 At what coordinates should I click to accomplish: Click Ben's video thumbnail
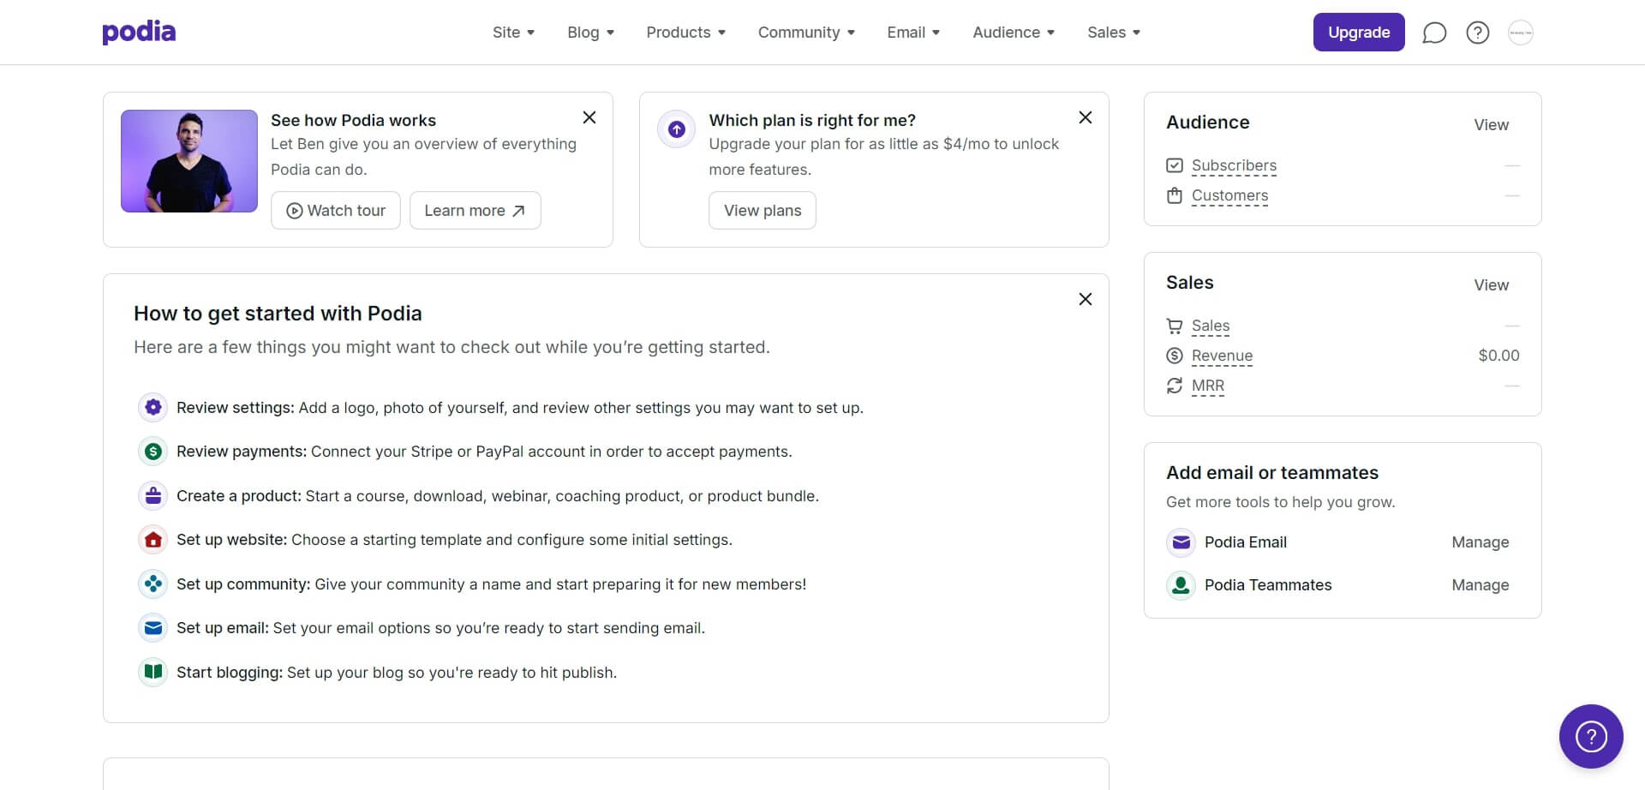pyautogui.click(x=189, y=161)
